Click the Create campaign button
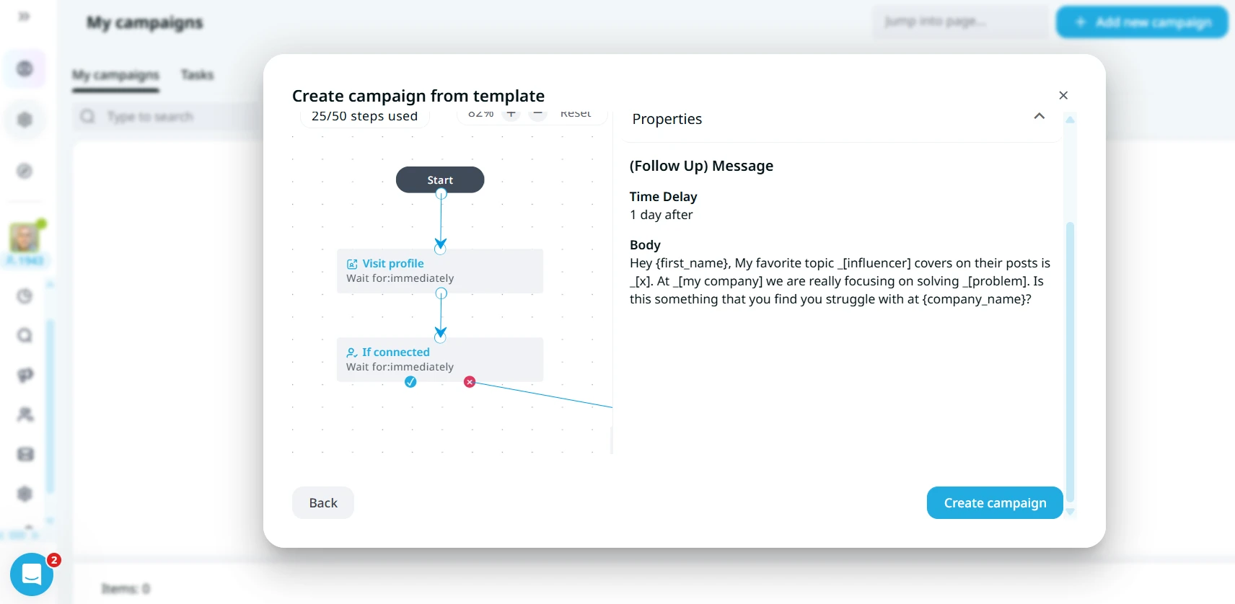The image size is (1235, 604). [x=994, y=502]
